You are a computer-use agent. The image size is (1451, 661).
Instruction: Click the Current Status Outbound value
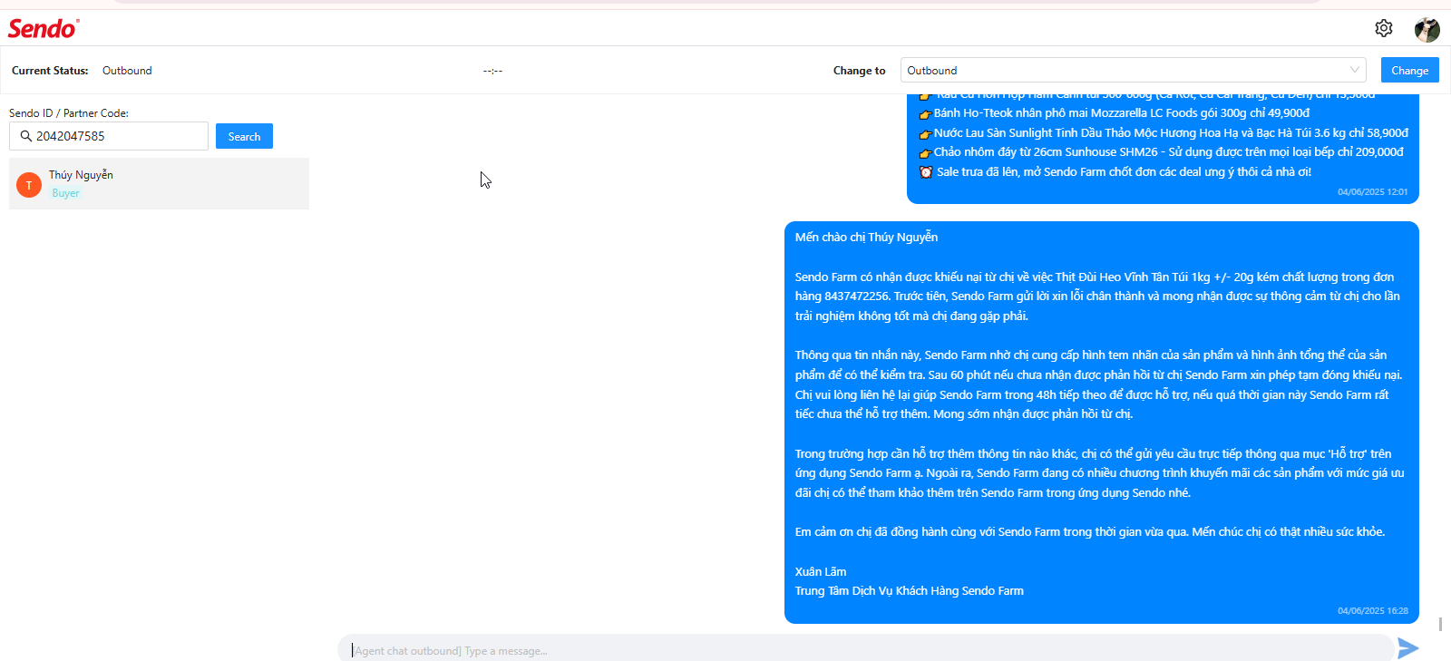[x=127, y=71]
